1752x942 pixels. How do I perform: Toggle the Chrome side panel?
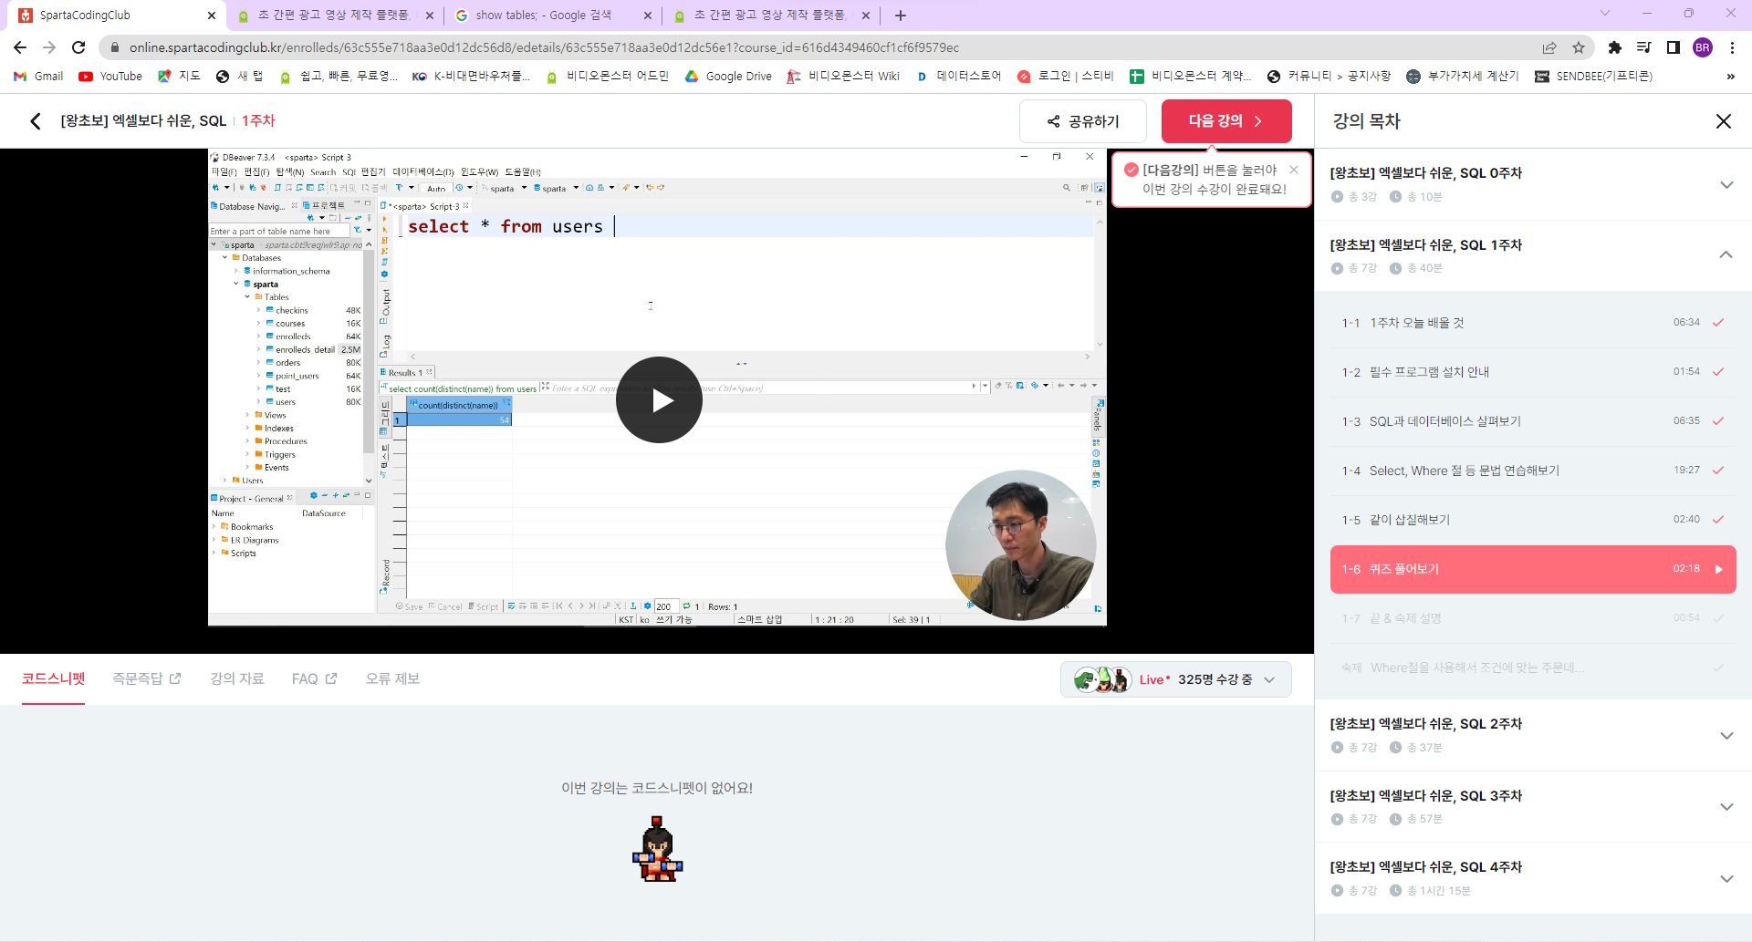(x=1674, y=47)
